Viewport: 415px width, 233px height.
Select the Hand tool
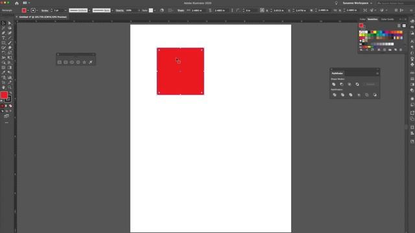pyautogui.click(x=3, y=87)
